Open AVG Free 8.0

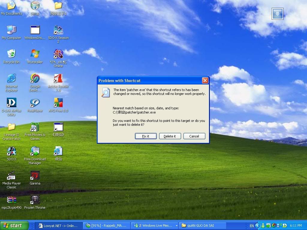tap(58, 103)
